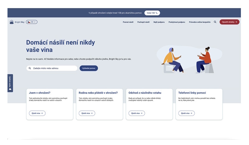Open the Telefonní linky pomoci card heading
The height and width of the screenshot is (145, 249).
click(x=192, y=93)
